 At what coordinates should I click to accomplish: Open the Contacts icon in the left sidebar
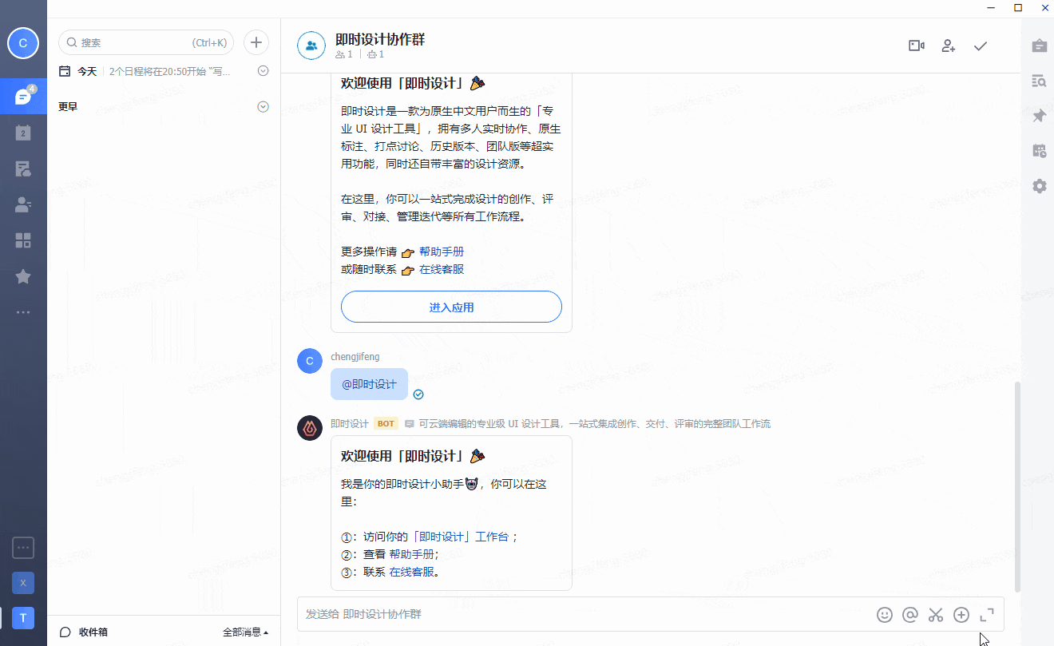23,204
